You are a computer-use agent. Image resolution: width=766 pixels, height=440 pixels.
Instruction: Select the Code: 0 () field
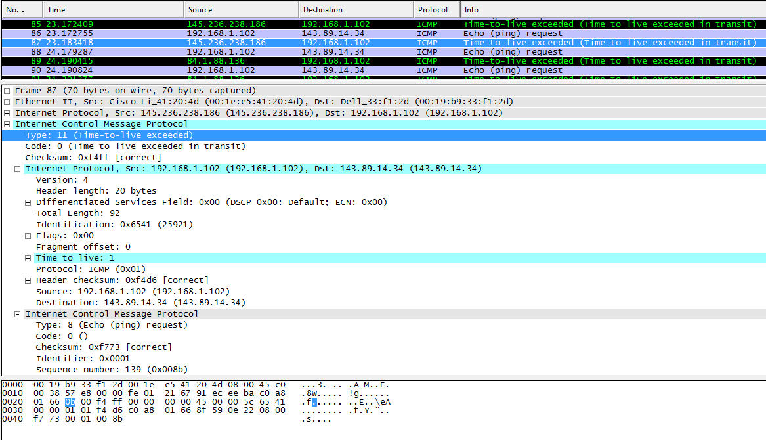point(62,336)
